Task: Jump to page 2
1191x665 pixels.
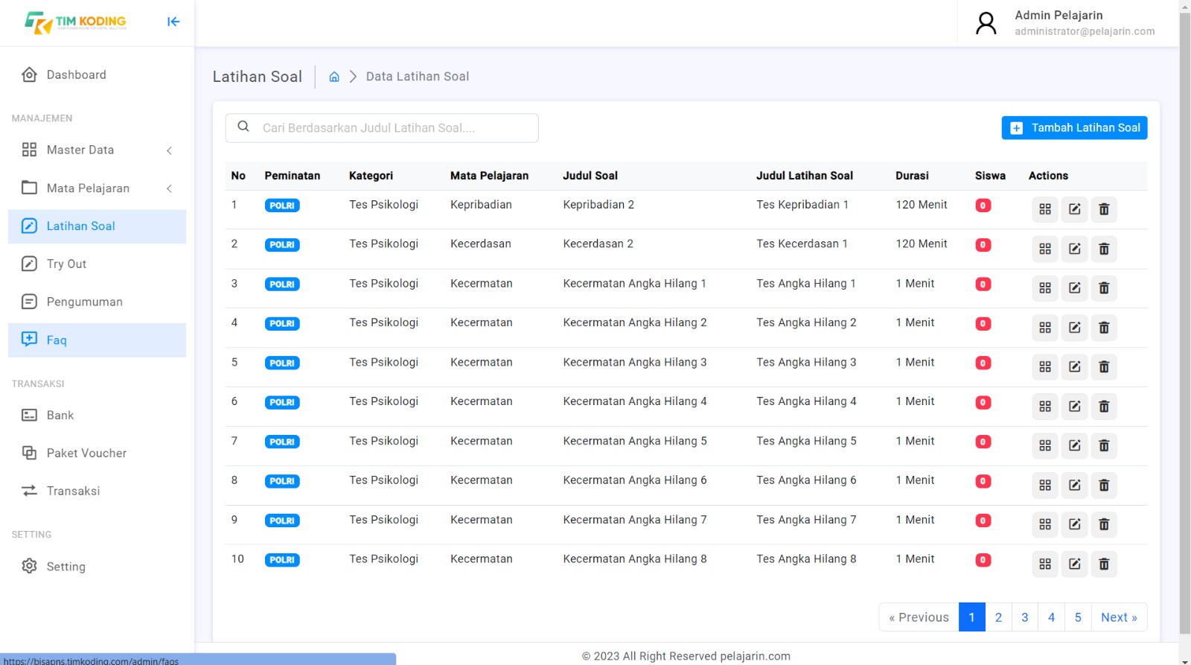Action: click(998, 617)
